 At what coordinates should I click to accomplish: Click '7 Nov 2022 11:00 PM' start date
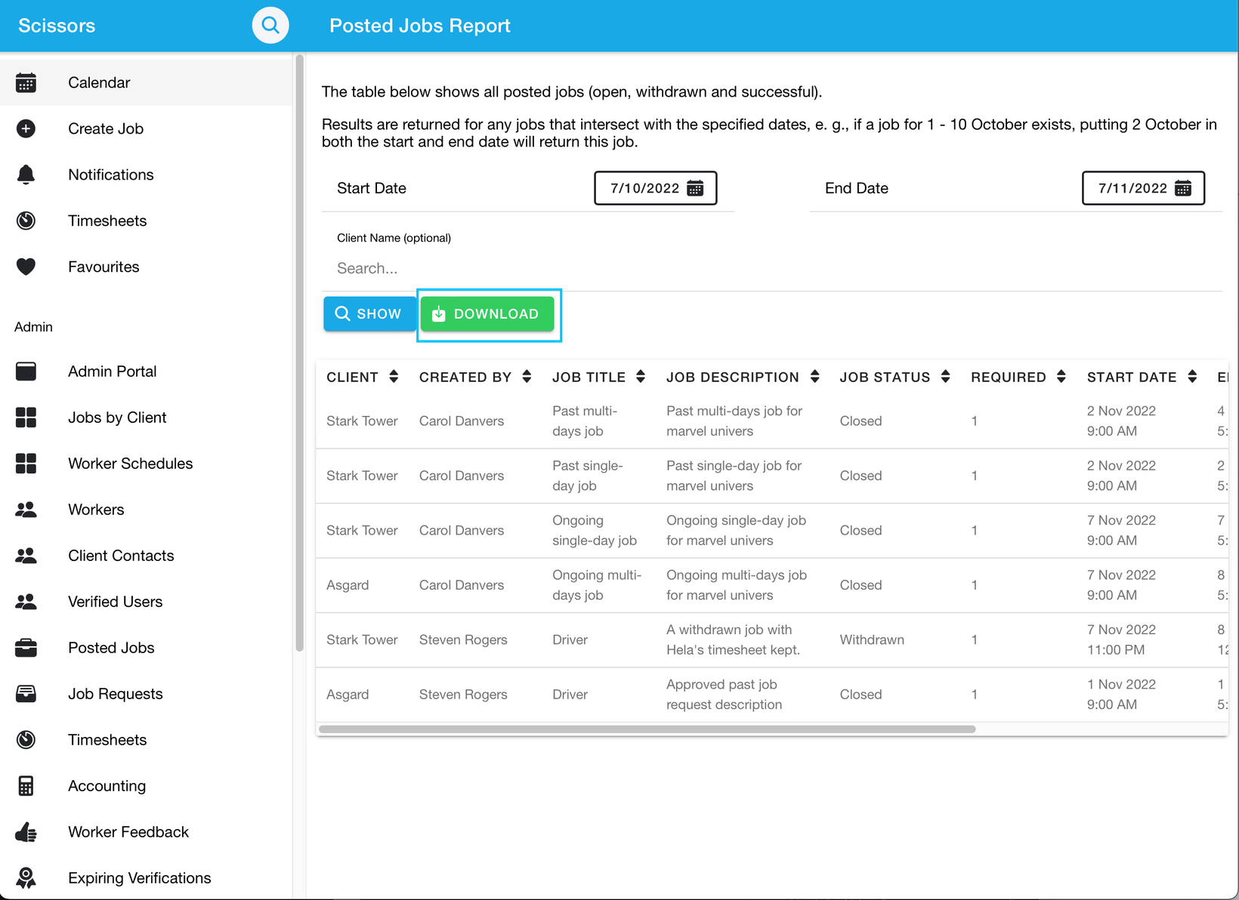[x=1121, y=640]
